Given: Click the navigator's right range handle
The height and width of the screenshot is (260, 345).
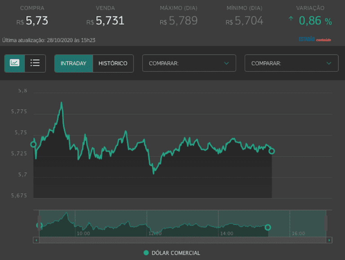Looking at the screenshot, I should click(326, 223).
